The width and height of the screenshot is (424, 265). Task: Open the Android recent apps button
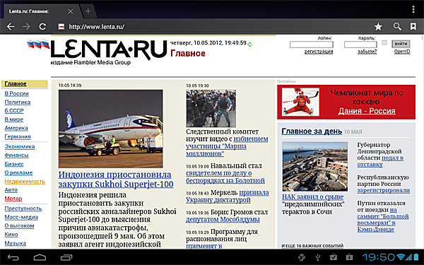pos(66,257)
